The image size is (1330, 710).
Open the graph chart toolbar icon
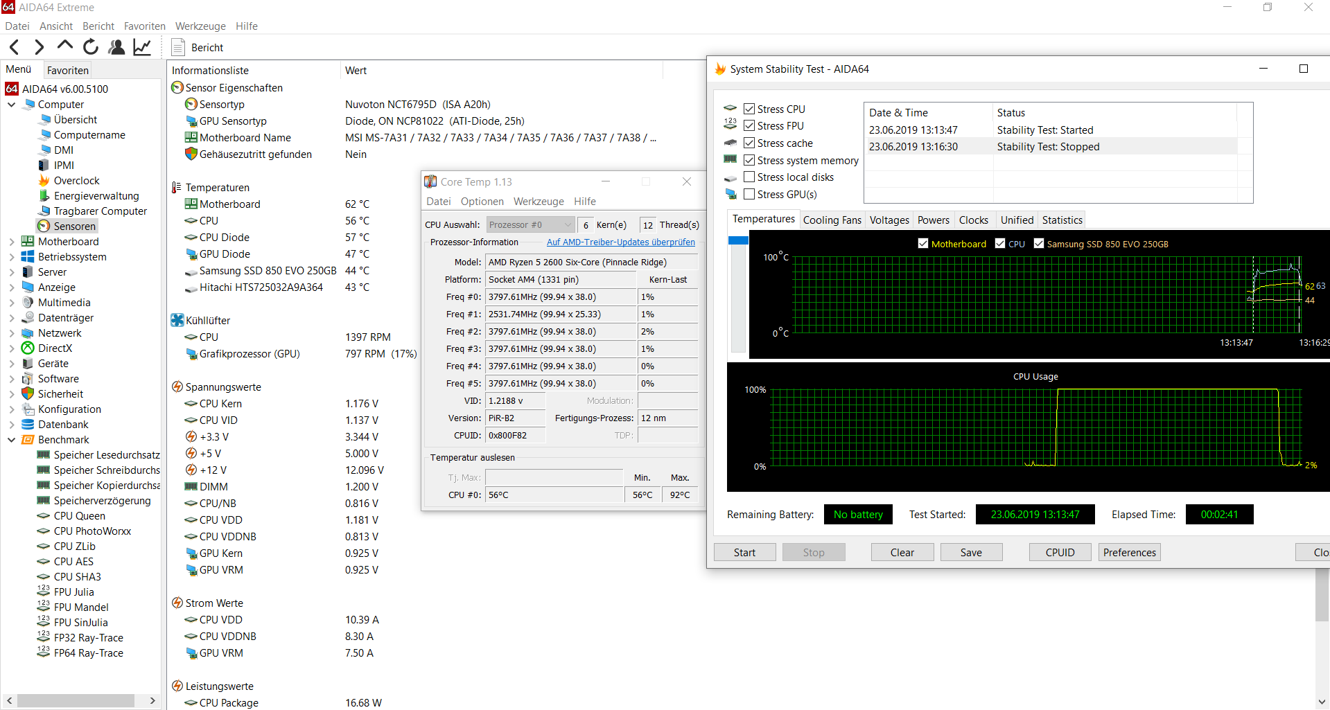142,47
